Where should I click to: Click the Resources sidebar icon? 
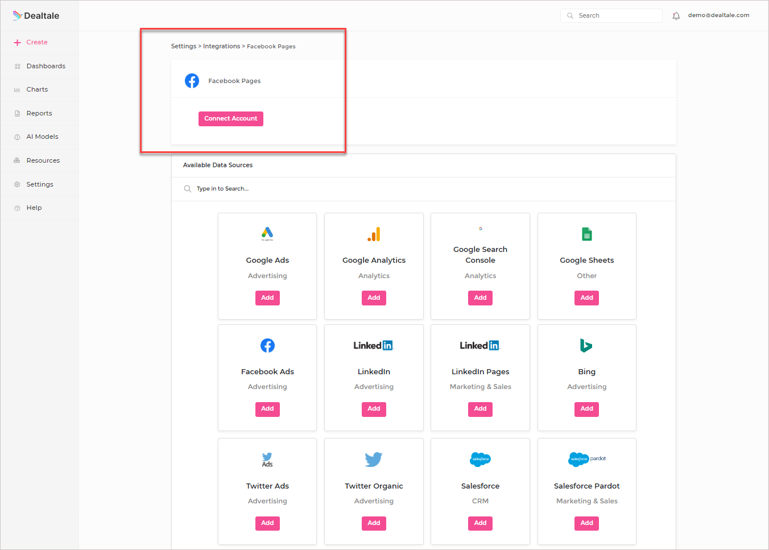17,161
